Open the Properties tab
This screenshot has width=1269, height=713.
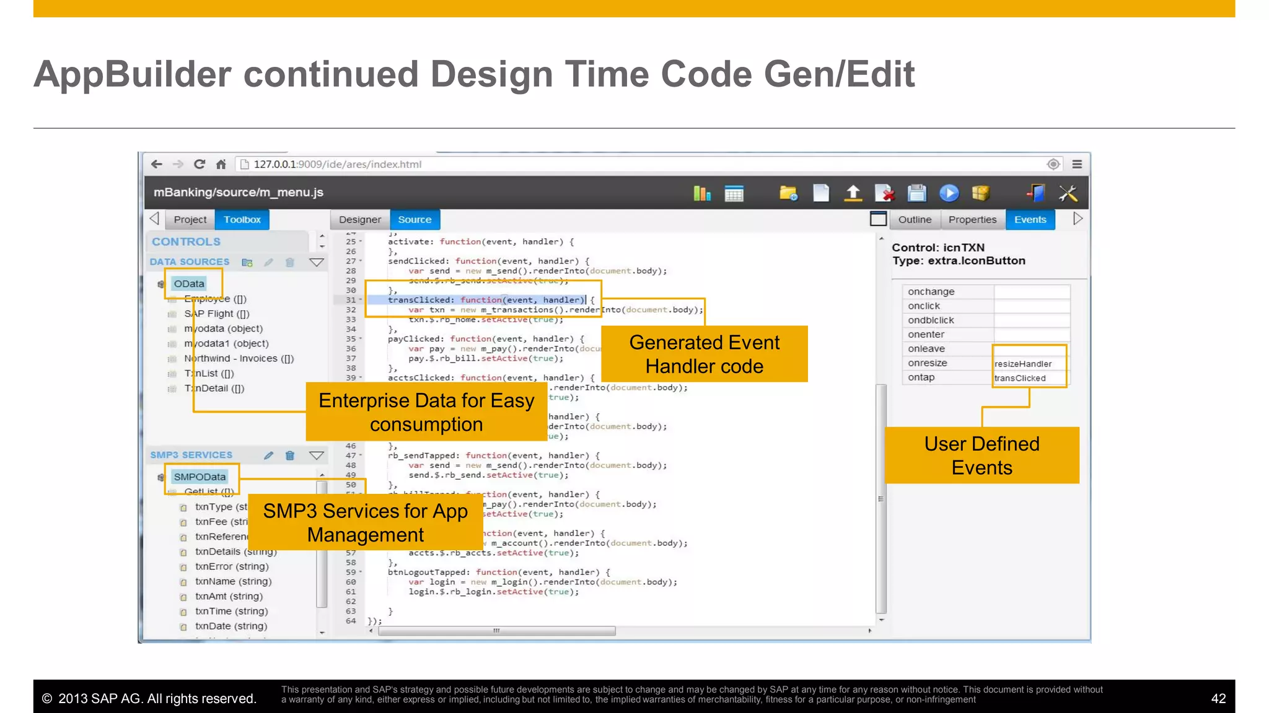coord(973,220)
